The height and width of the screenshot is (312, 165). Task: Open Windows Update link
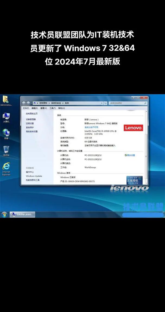(34, 176)
